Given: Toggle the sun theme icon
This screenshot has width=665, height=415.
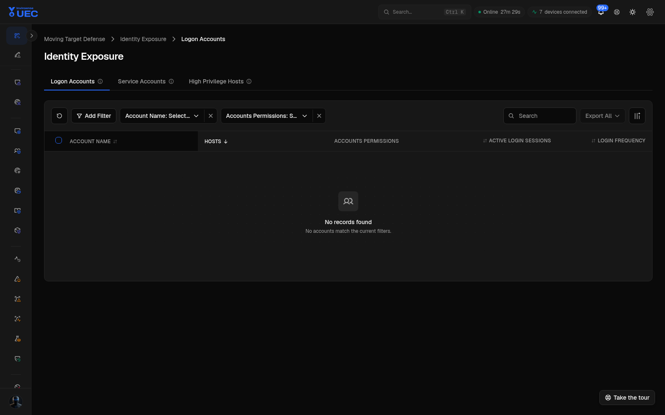Looking at the screenshot, I should pos(633,12).
